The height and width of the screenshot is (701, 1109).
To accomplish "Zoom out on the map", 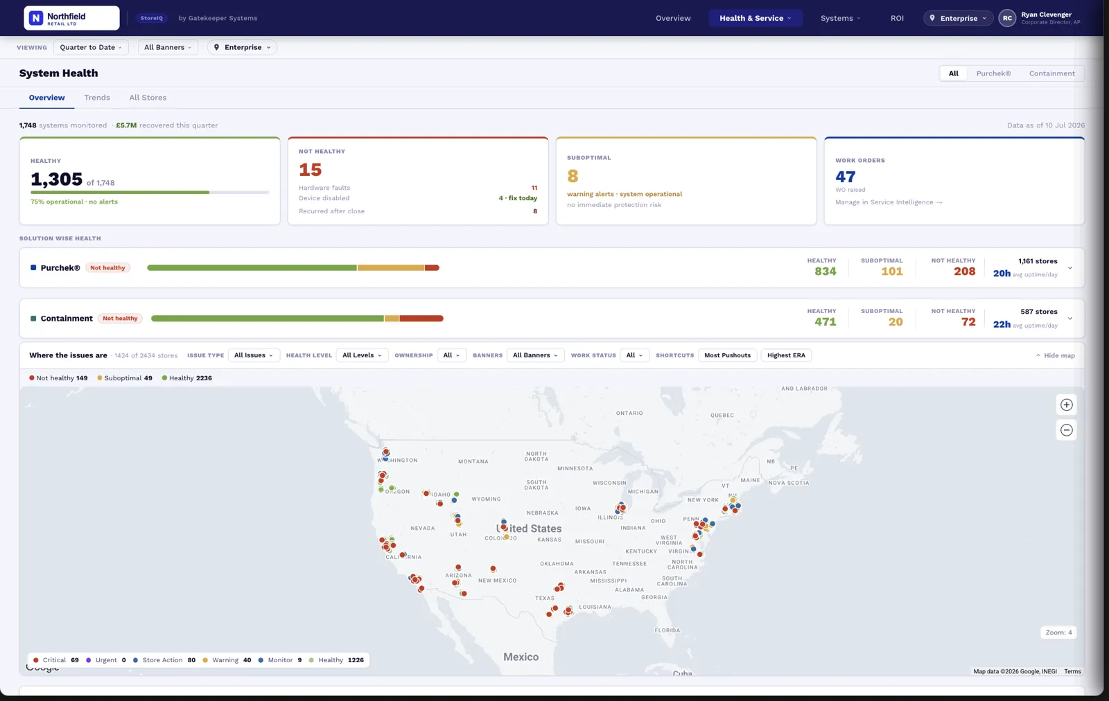I will (x=1067, y=430).
